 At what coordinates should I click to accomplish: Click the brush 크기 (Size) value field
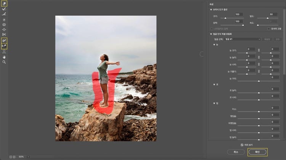239,14
